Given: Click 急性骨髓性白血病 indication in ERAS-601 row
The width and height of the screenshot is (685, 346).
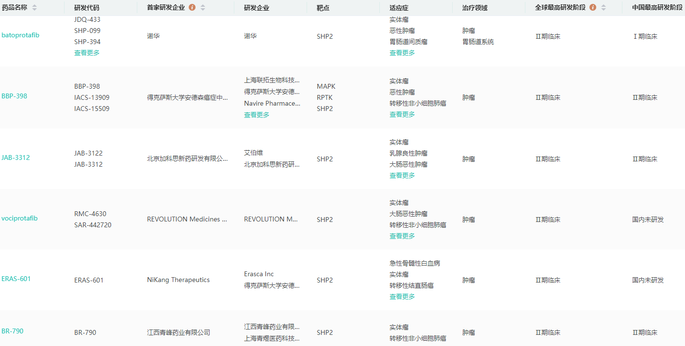Looking at the screenshot, I should (x=415, y=263).
